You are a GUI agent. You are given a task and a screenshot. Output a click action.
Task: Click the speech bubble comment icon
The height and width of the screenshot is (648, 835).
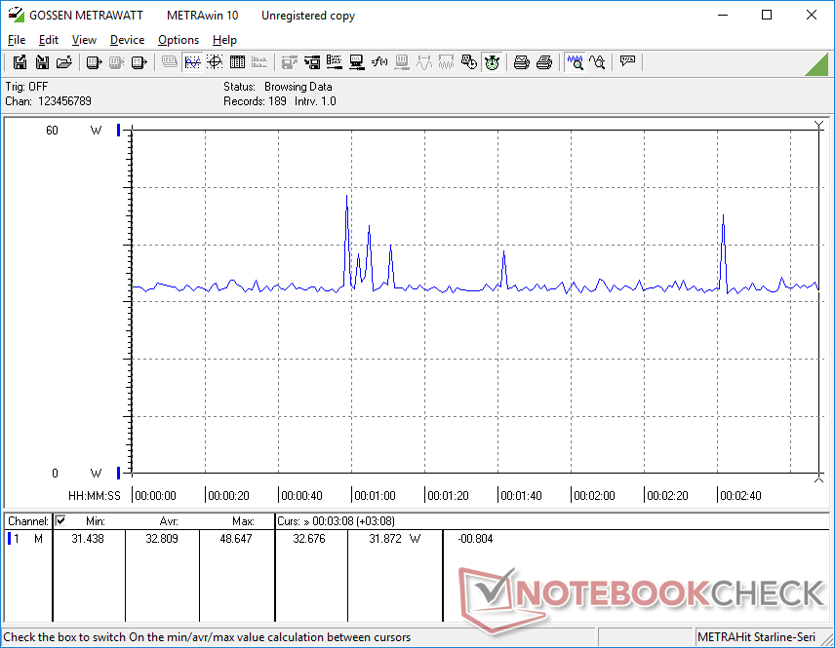[x=627, y=61]
